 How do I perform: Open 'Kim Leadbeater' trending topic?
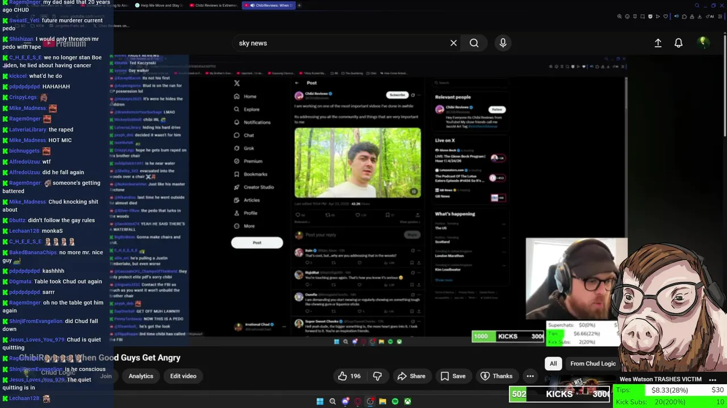pyautogui.click(x=448, y=270)
